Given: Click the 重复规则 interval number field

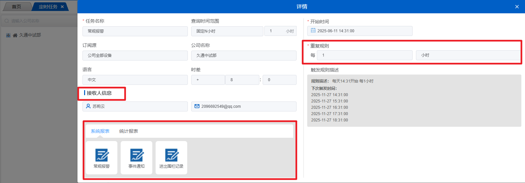Looking at the screenshot, I should tap(364, 55).
